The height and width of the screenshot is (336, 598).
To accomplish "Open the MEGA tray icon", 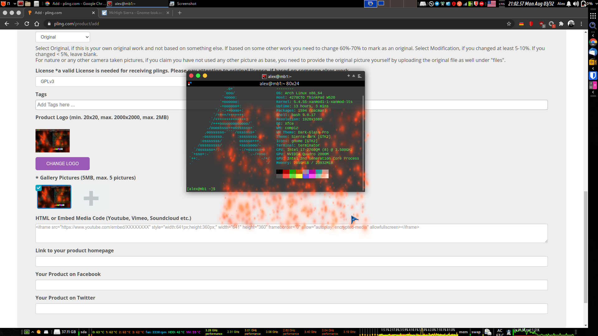I will [482, 4].
